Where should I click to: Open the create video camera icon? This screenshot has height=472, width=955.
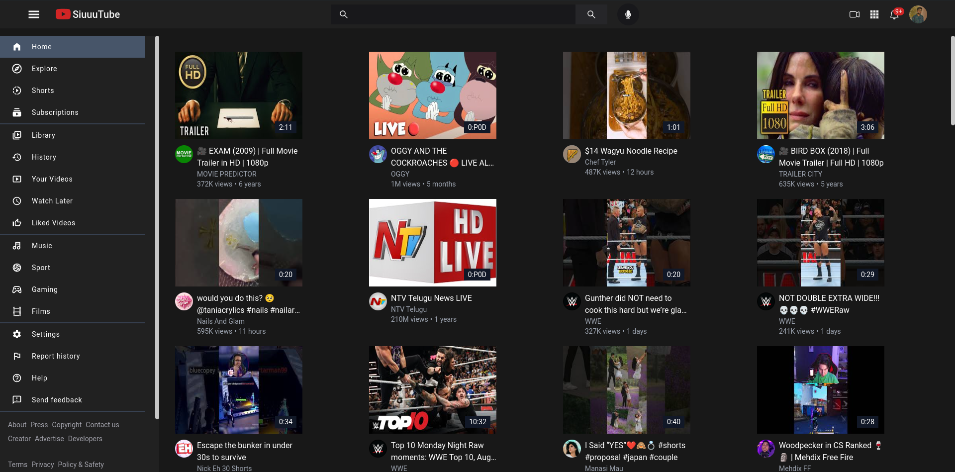point(855,14)
